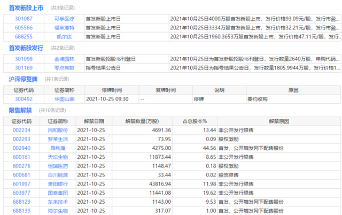Select unlock quantity 11873.44 cell

(x=142, y=157)
